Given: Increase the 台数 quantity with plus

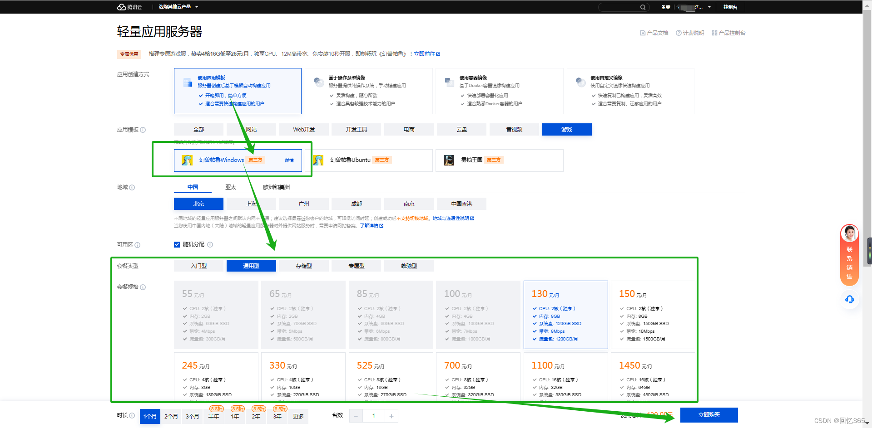Looking at the screenshot, I should tap(391, 416).
